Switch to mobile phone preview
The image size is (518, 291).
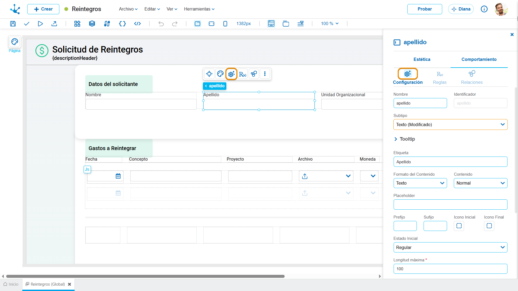click(x=225, y=24)
